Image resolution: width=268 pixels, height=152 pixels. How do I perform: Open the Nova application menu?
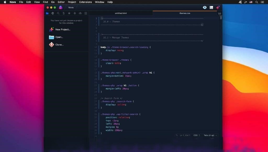13,2
